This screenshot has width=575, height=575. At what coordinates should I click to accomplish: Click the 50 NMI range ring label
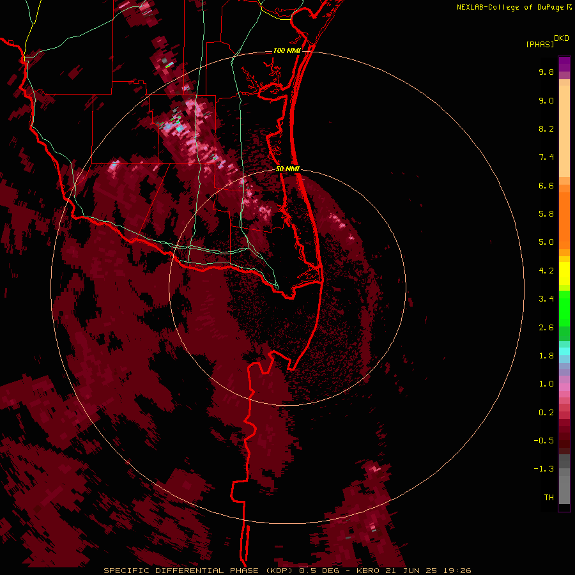287,169
